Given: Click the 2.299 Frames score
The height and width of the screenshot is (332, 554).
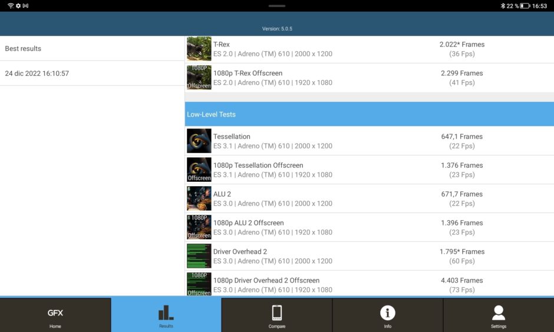Looking at the screenshot, I should pos(462,73).
